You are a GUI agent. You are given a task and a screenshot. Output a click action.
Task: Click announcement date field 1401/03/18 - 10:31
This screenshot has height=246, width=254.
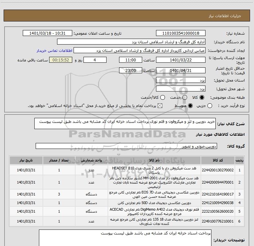(x=48, y=33)
